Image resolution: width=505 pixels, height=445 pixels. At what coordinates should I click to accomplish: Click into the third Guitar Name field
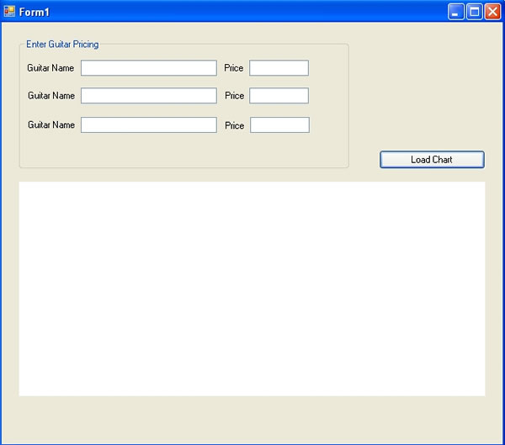148,125
